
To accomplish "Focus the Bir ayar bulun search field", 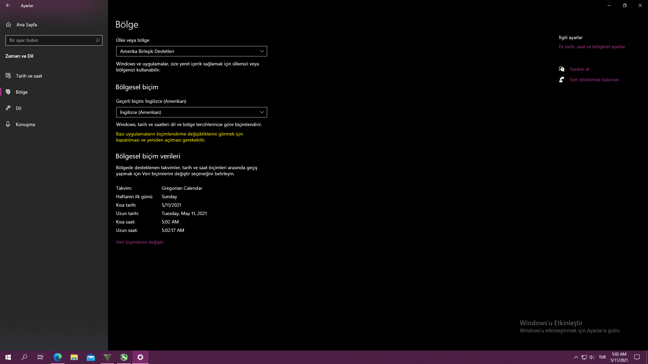I will click(51, 40).
